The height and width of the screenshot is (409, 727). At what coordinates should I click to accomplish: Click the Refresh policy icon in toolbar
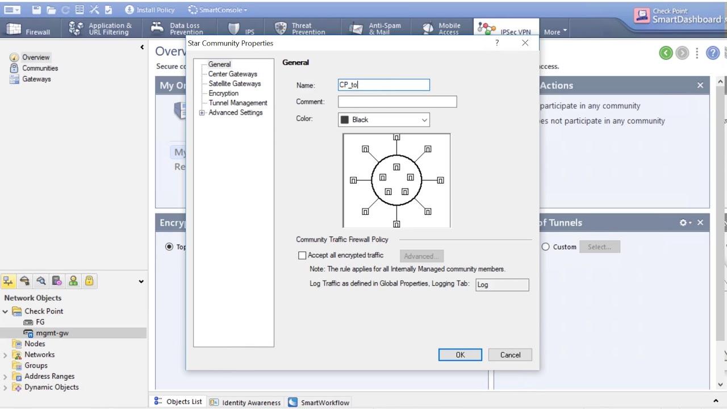point(65,10)
